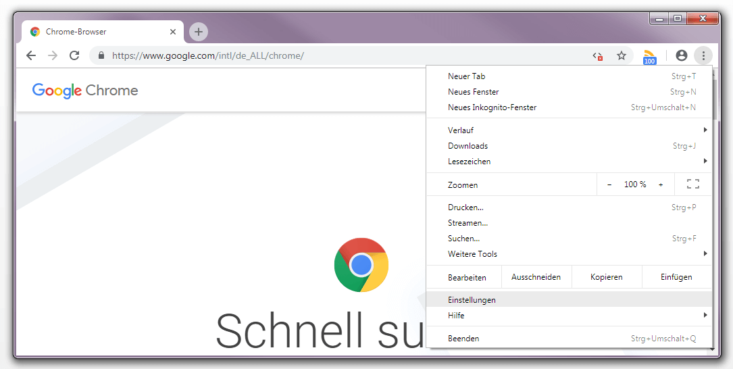This screenshot has width=733, height=369.
Task: Open the user profile avatar icon
Action: tap(682, 55)
